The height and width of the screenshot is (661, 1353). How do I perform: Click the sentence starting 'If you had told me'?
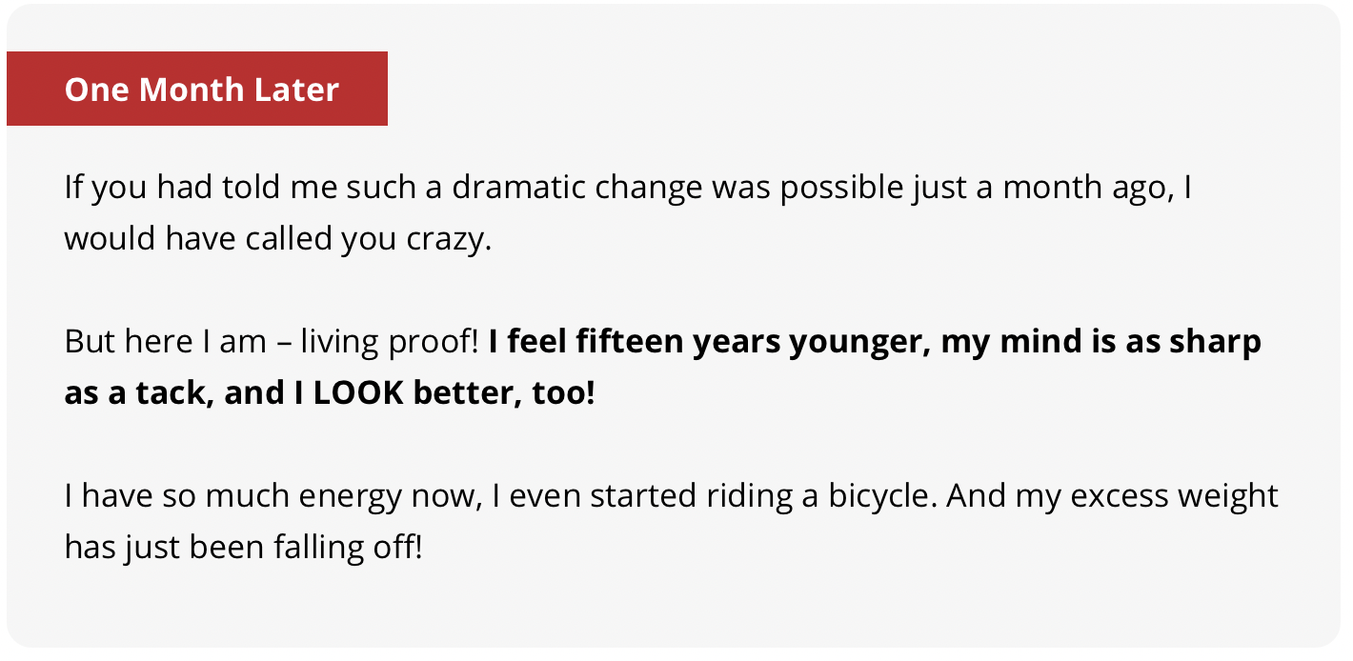pyautogui.click(x=629, y=212)
